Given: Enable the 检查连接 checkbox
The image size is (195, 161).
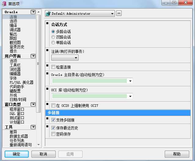Looking at the screenshot, I should (53, 67).
